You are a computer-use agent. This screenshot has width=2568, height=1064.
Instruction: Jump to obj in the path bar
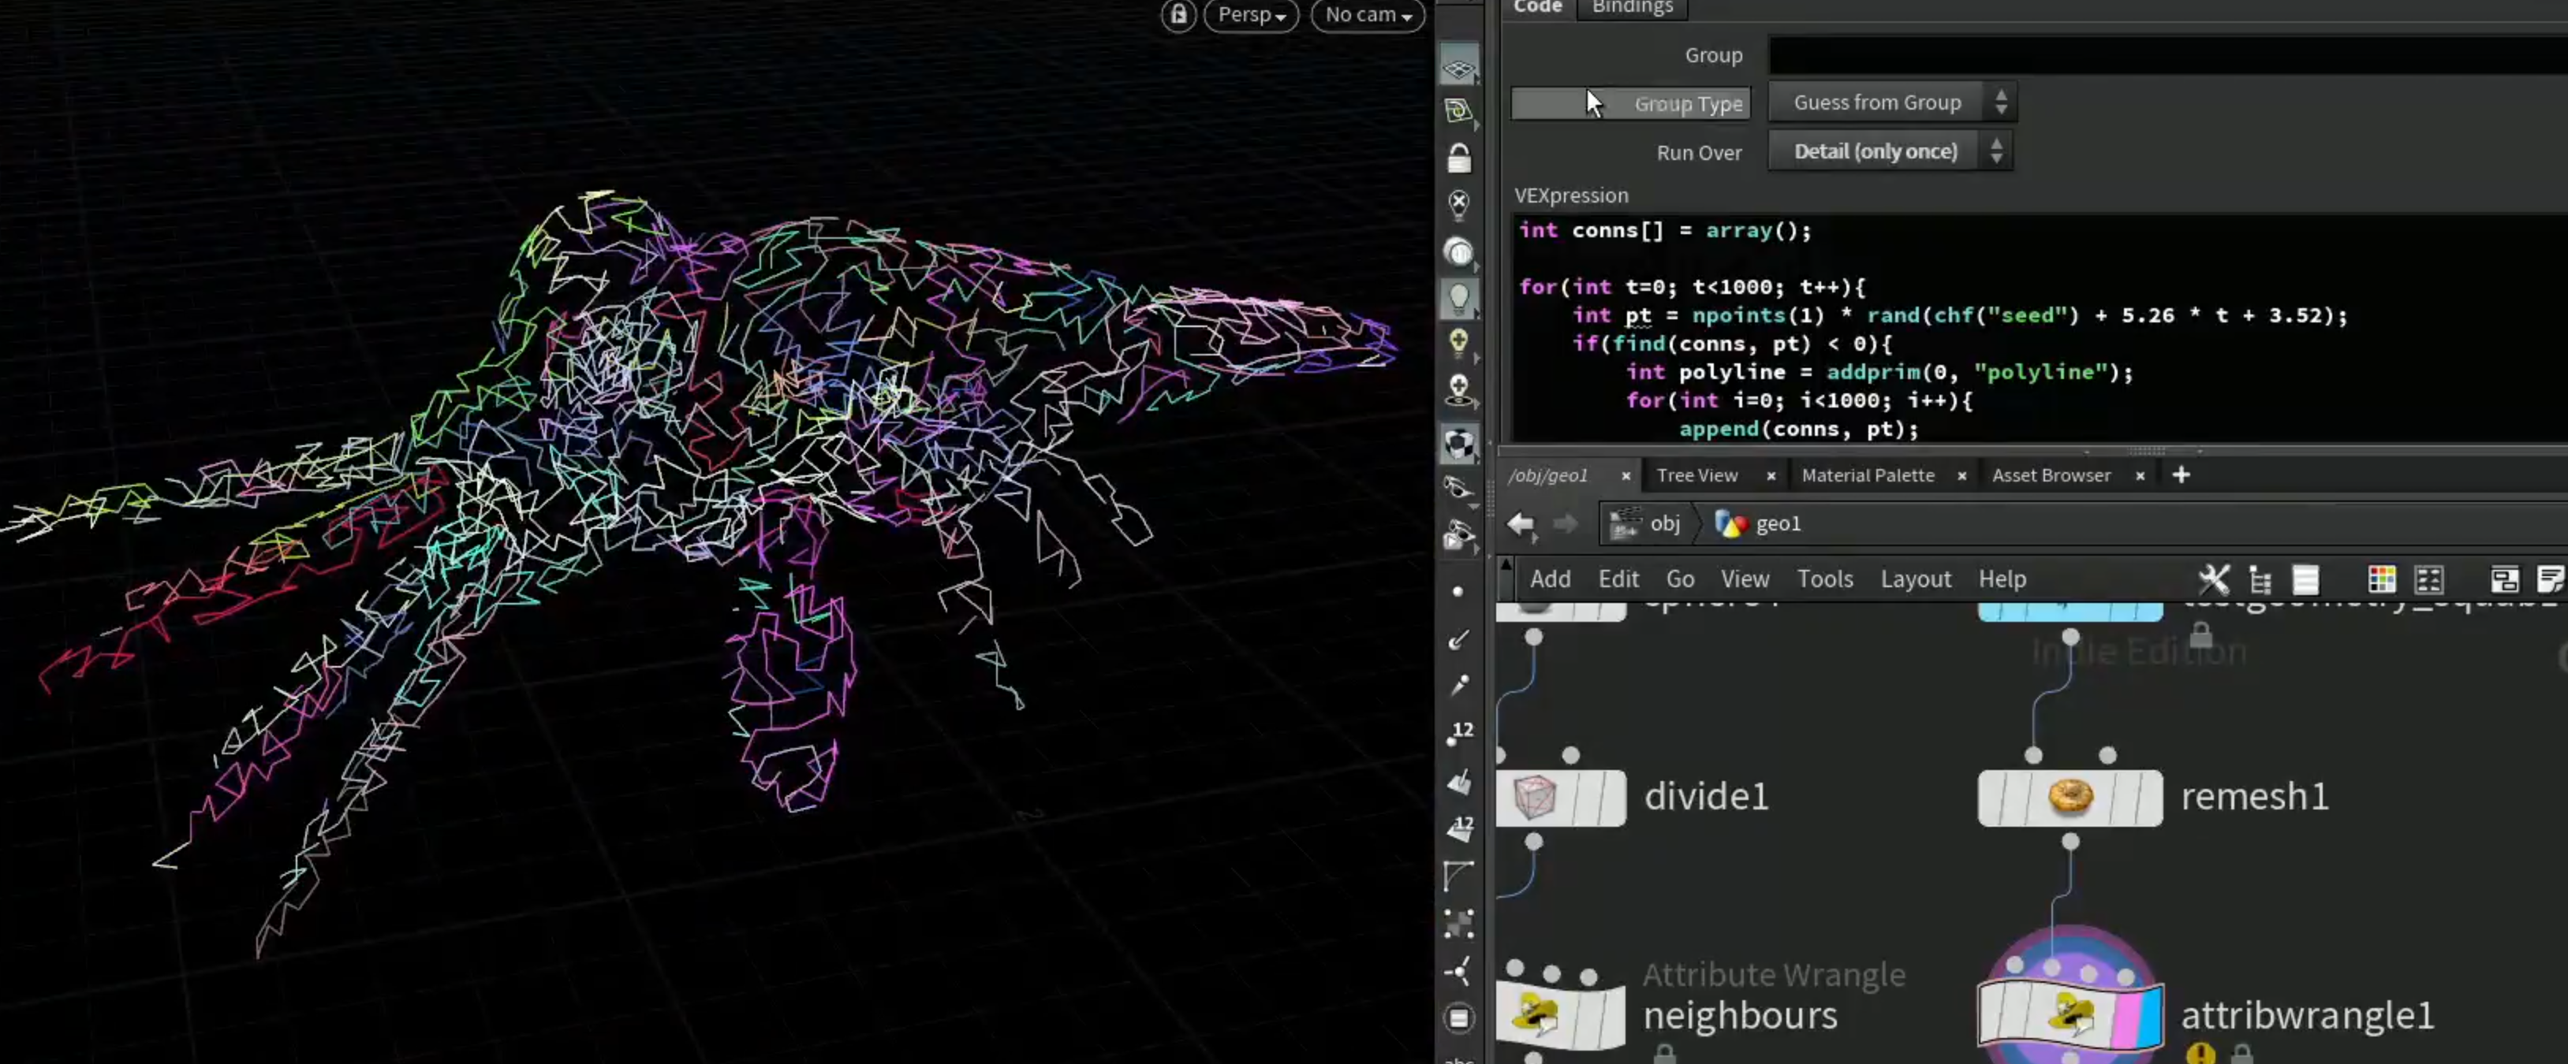point(1645,523)
